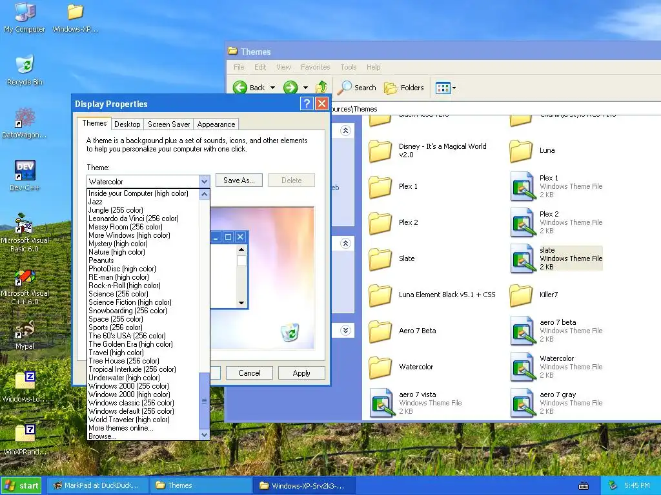Viewport: 661px width, 495px height.
Task: Select the Watercolor folder
Action: tap(402, 367)
